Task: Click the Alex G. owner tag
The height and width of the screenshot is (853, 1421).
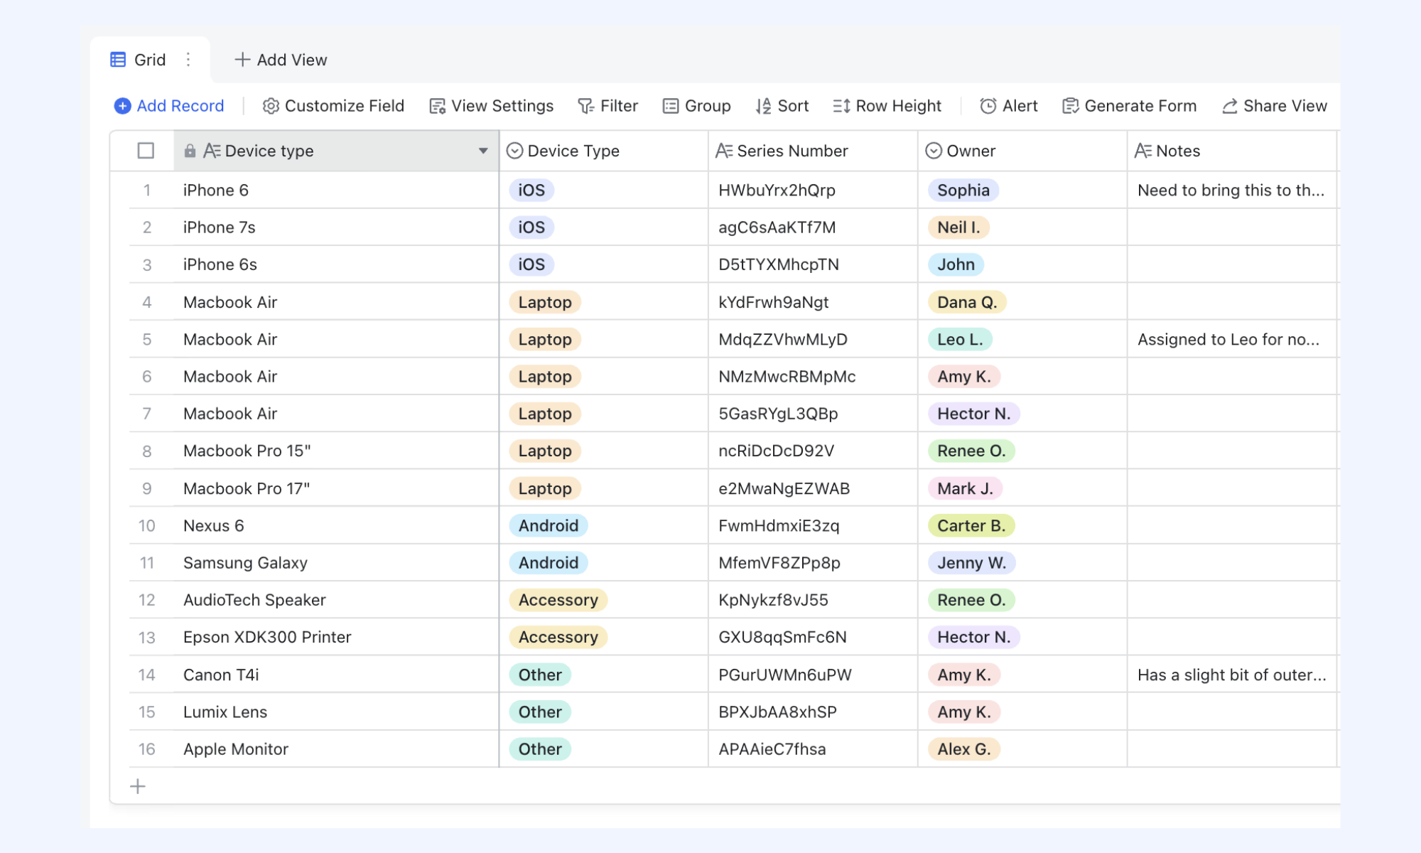Action: (x=964, y=749)
